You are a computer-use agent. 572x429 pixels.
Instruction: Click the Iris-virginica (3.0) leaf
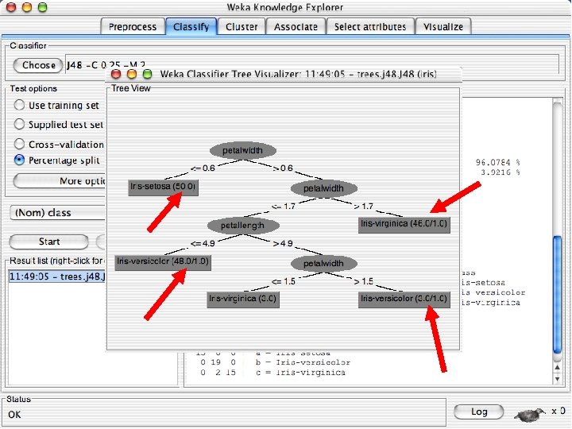(243, 300)
